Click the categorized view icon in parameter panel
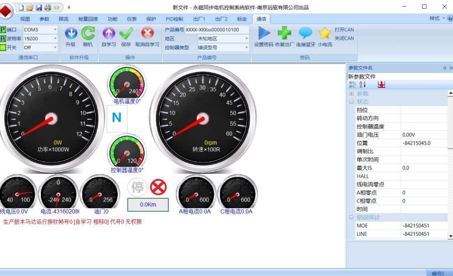Image resolution: width=453 pixels, height=276 pixels. point(352,84)
